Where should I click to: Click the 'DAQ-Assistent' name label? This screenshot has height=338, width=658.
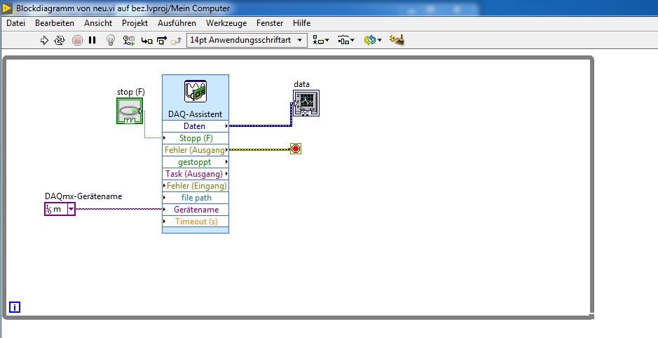[195, 114]
